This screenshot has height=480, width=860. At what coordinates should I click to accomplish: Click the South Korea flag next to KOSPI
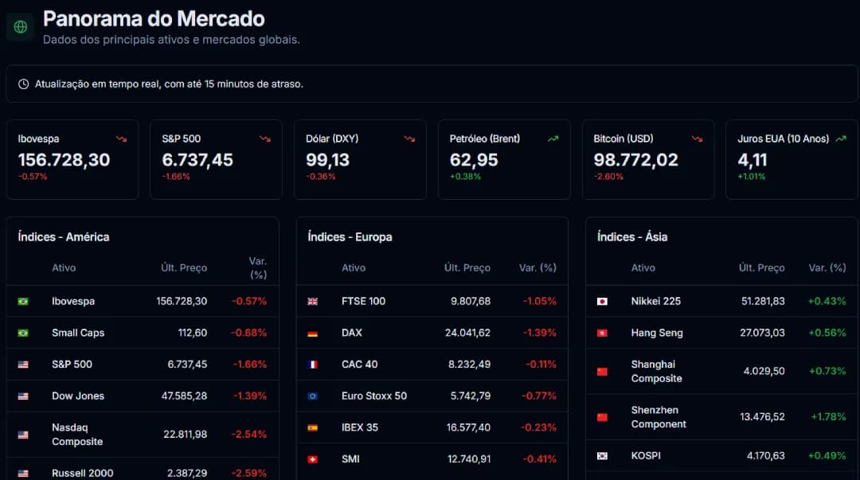[x=602, y=455]
